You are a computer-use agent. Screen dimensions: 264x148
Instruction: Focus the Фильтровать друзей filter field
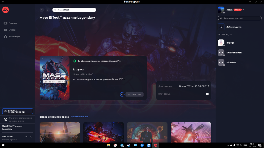click(240, 18)
